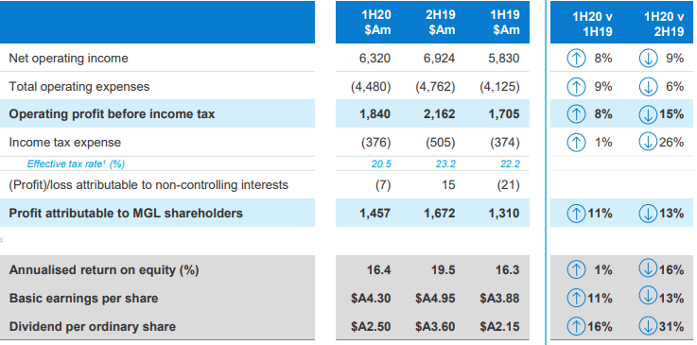Click the down arrow beside Basic earnings per share 13%
The image size is (697, 345).
tap(648, 297)
